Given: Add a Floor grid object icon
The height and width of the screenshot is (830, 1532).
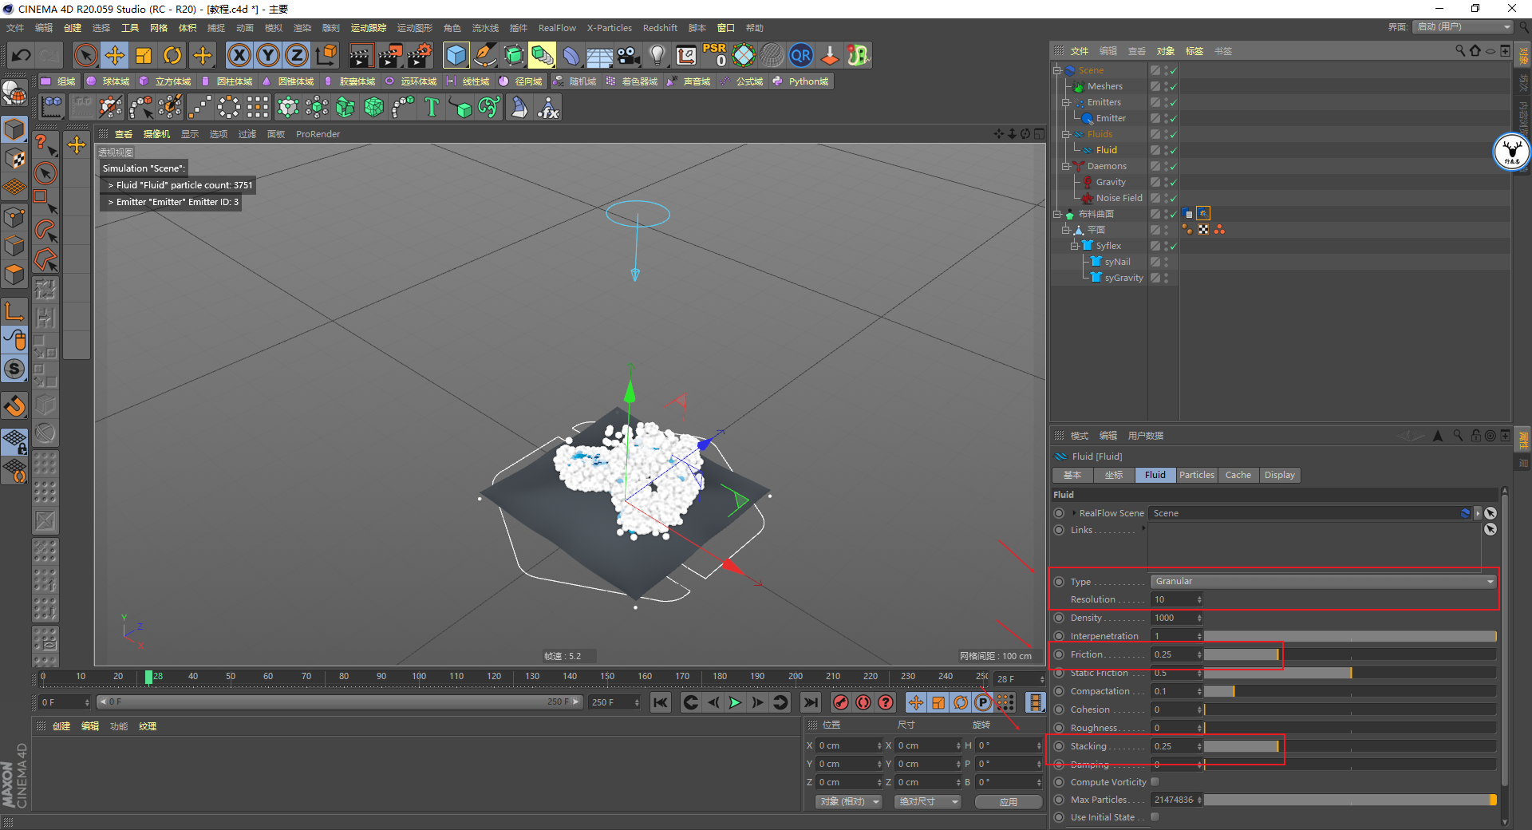Looking at the screenshot, I should click(x=599, y=55).
